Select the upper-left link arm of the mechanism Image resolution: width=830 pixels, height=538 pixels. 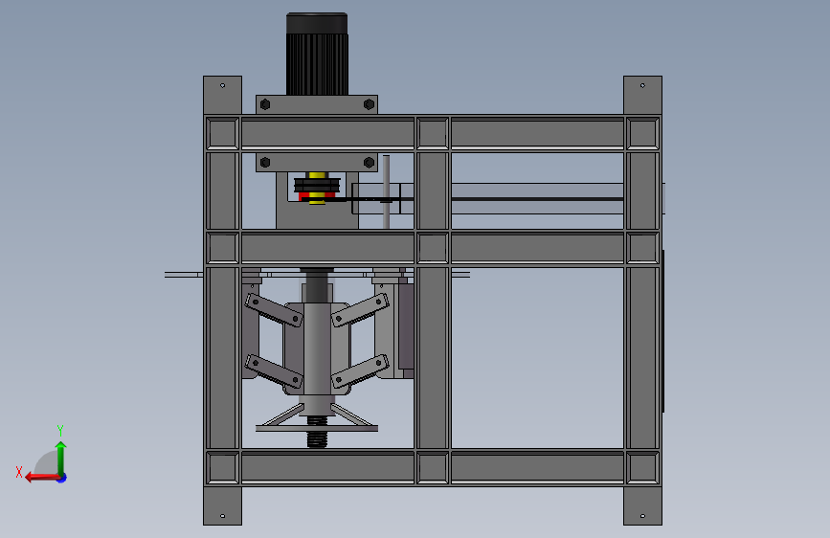274,310
